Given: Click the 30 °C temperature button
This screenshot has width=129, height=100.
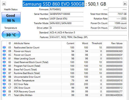Looking at the screenshot, I should (x=11, y=35).
